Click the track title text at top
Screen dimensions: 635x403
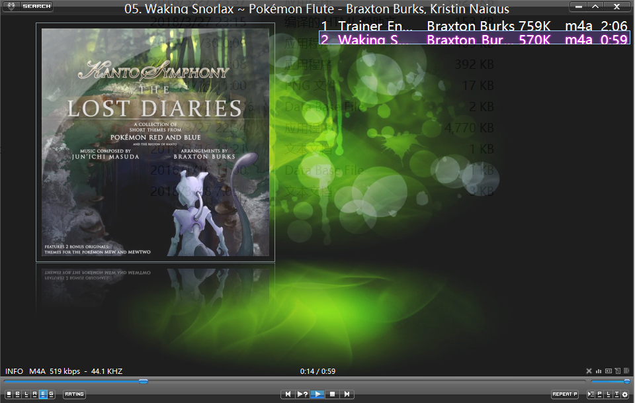pyautogui.click(x=317, y=9)
